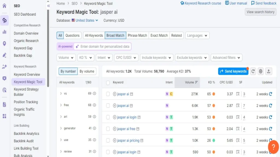
Task: Check the jasper.ai login row checkbox
Action: point(108,152)
